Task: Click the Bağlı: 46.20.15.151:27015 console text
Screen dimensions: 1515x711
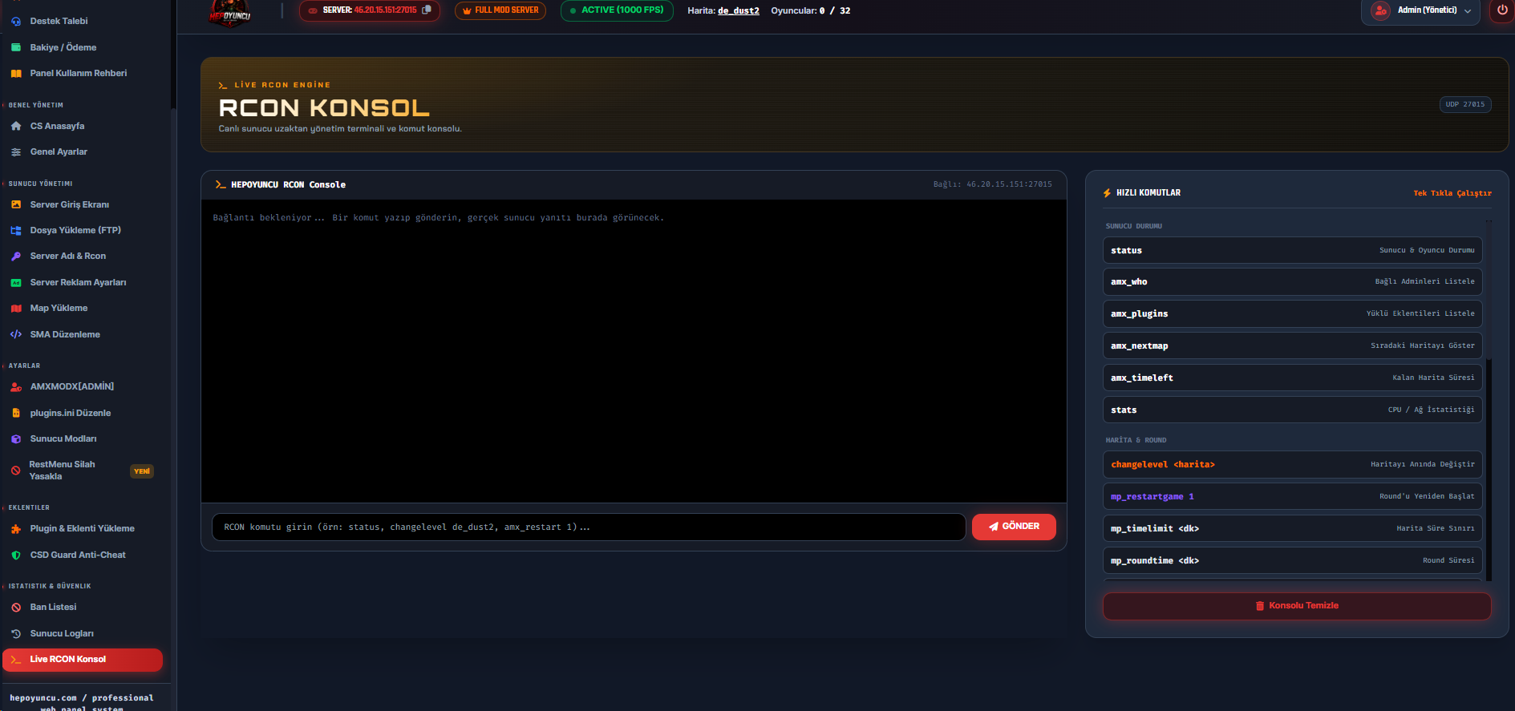Action: pos(992,184)
